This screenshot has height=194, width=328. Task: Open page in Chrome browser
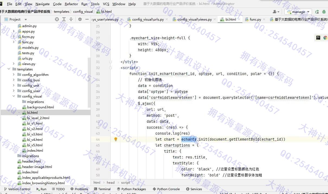tap(325, 38)
